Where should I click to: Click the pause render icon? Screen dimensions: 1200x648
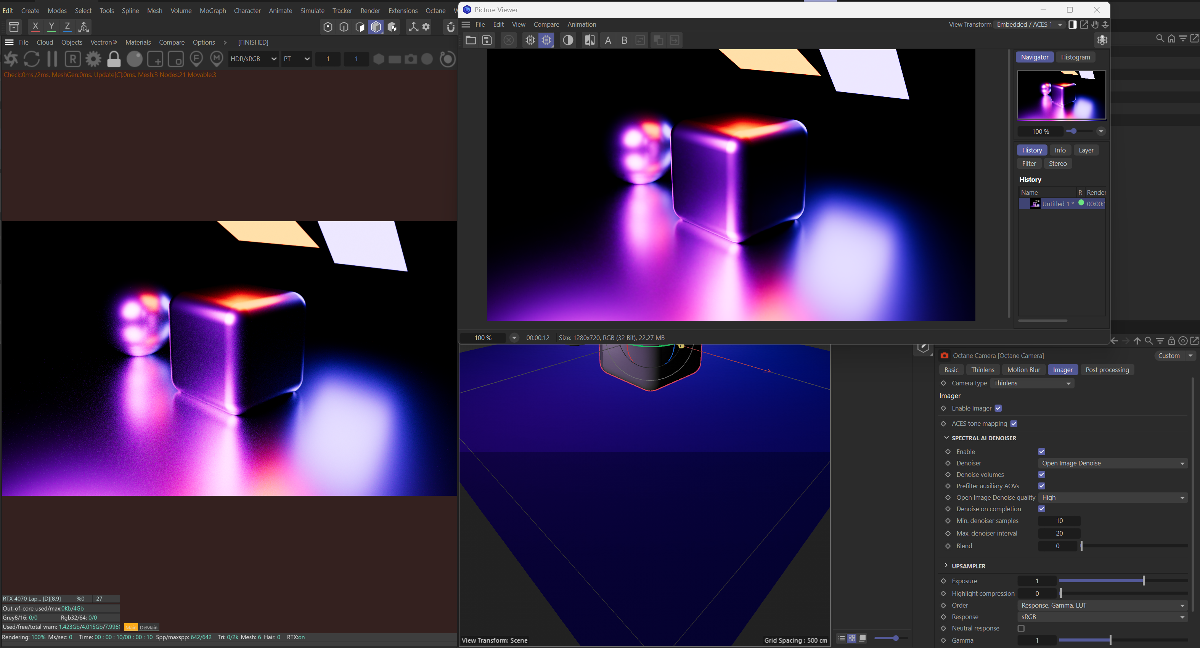point(52,59)
